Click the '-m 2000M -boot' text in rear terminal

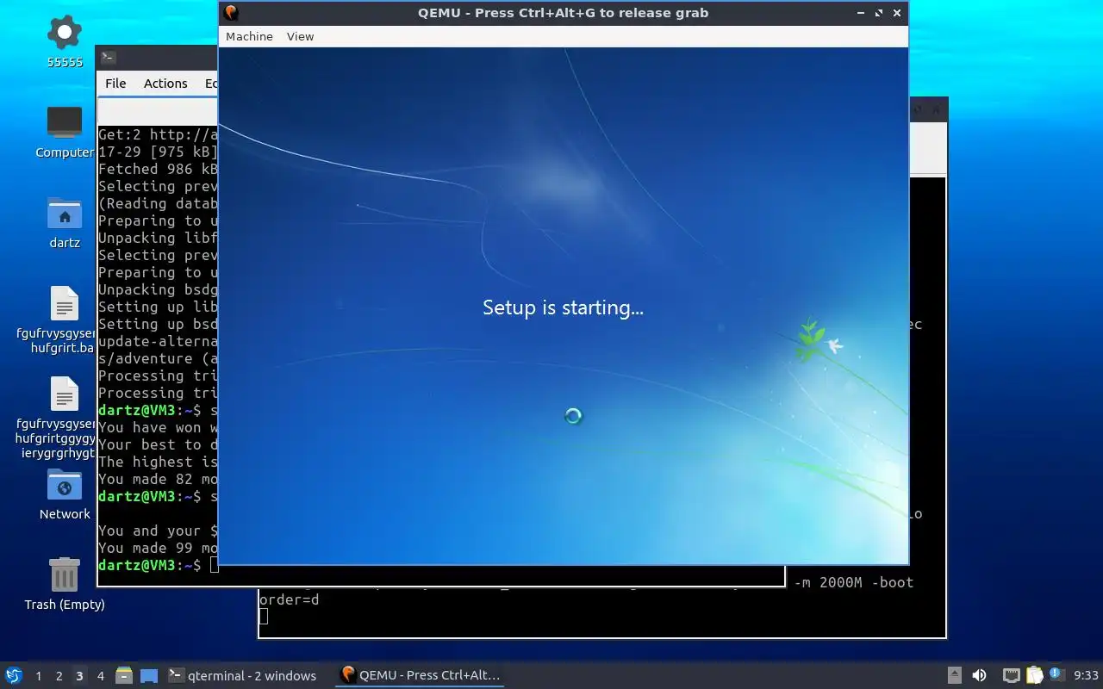(x=853, y=582)
